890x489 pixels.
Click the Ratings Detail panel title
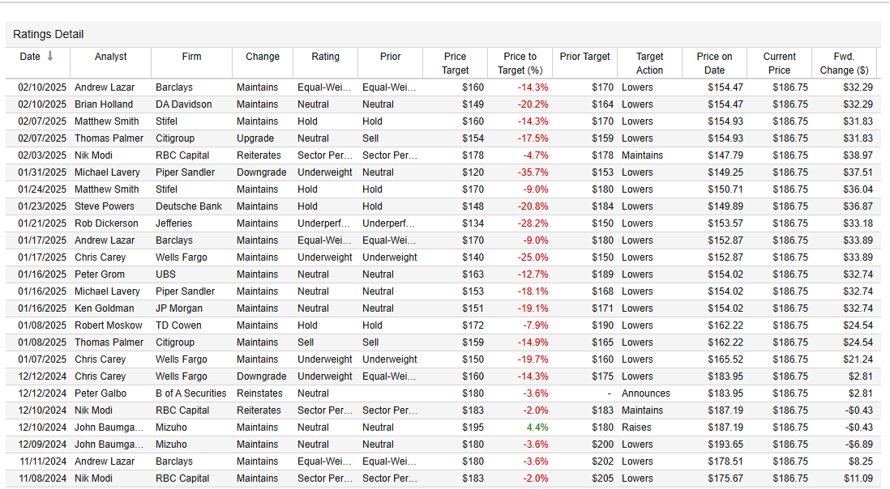49,35
